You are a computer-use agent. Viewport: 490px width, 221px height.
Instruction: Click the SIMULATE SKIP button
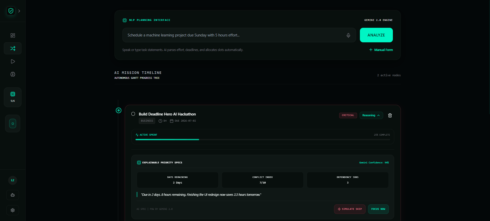350,209
